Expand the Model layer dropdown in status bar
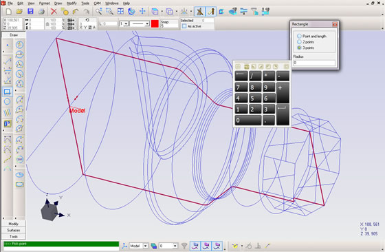 pyautogui.click(x=145, y=246)
